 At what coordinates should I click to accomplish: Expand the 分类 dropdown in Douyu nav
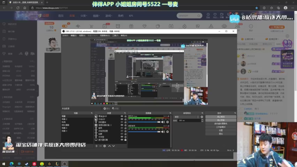point(84,16)
